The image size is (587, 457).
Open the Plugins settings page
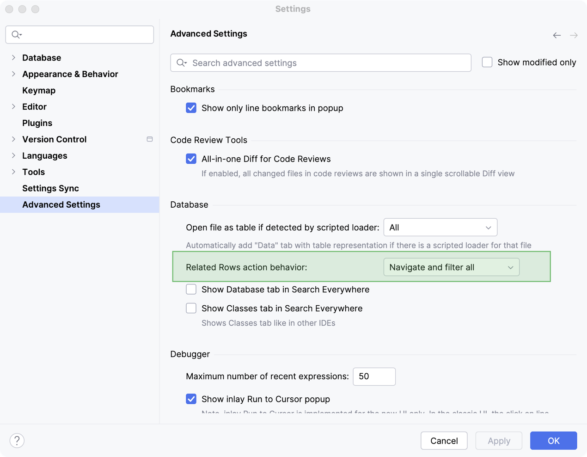click(37, 123)
